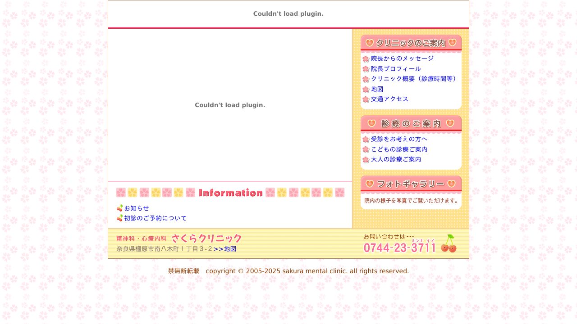Click the >>地図 link in the footer
The height and width of the screenshot is (324, 577).
click(x=225, y=248)
